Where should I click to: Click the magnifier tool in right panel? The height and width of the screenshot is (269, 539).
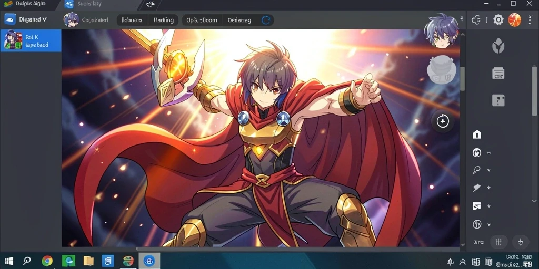(476, 170)
